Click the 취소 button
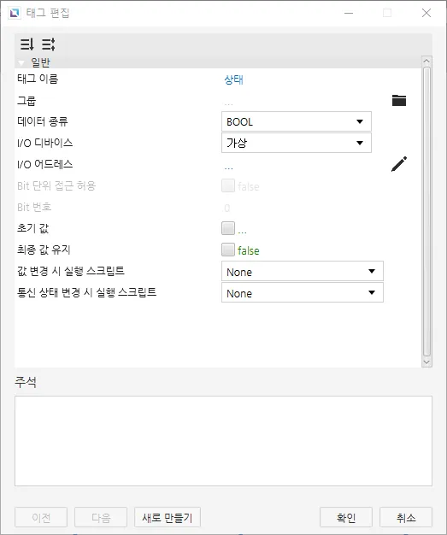 click(x=406, y=517)
